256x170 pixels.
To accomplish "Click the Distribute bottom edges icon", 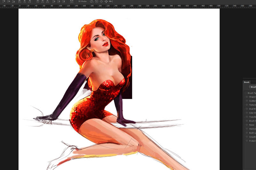I will coord(47,2).
